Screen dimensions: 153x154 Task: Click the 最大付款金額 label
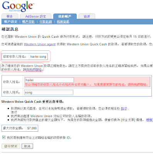click(x=13, y=128)
